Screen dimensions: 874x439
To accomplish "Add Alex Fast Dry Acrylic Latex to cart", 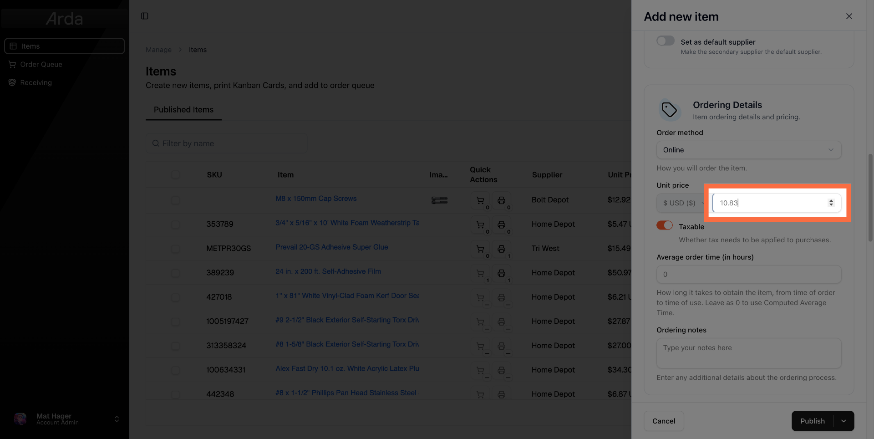I will tap(480, 370).
